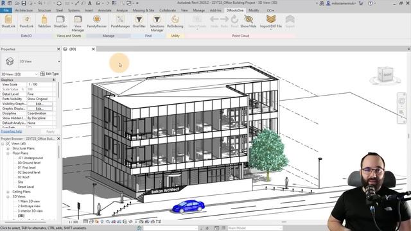411x231 pixels.
Task: Open the Help question mark icon
Action: (x=370, y=3)
